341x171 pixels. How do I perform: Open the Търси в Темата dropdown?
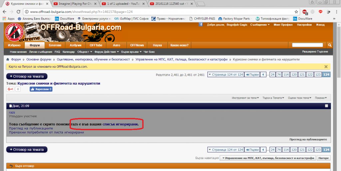coord(273,98)
